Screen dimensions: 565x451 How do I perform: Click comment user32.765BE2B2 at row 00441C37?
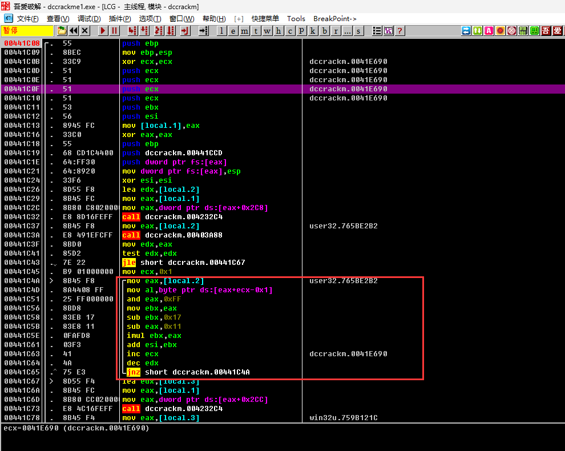[344, 226]
